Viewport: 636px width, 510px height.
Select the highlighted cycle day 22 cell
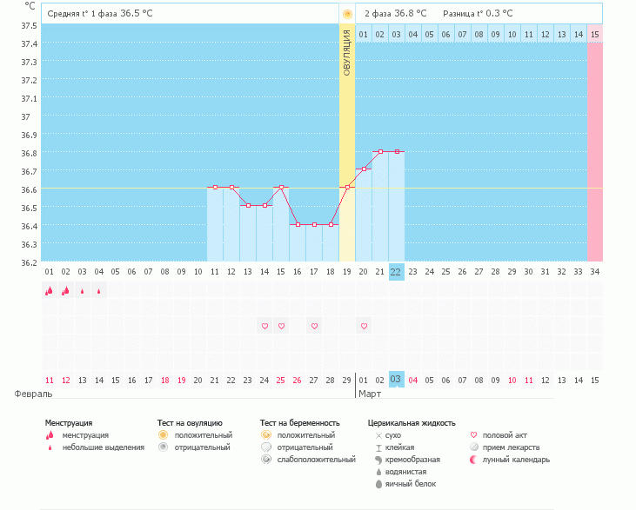396,271
